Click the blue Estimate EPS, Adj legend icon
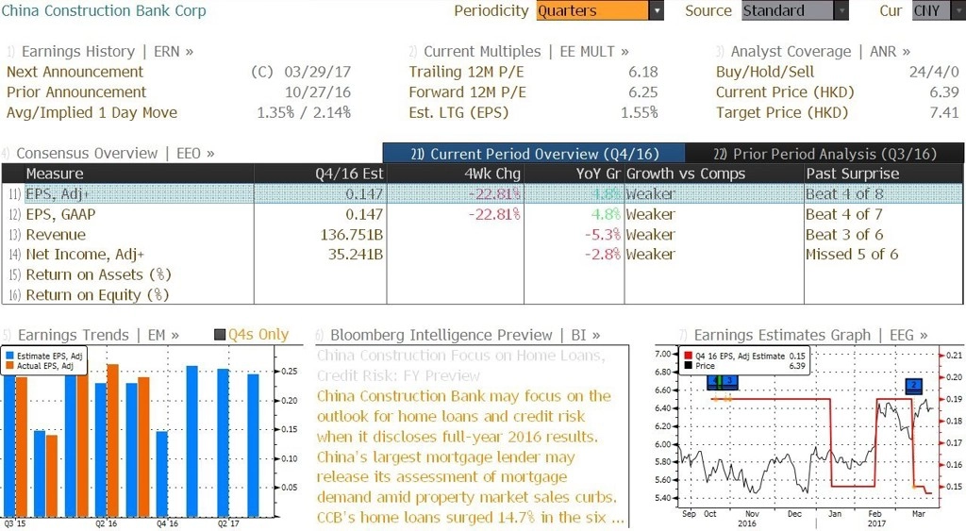This screenshot has width=966, height=531. tap(9, 357)
